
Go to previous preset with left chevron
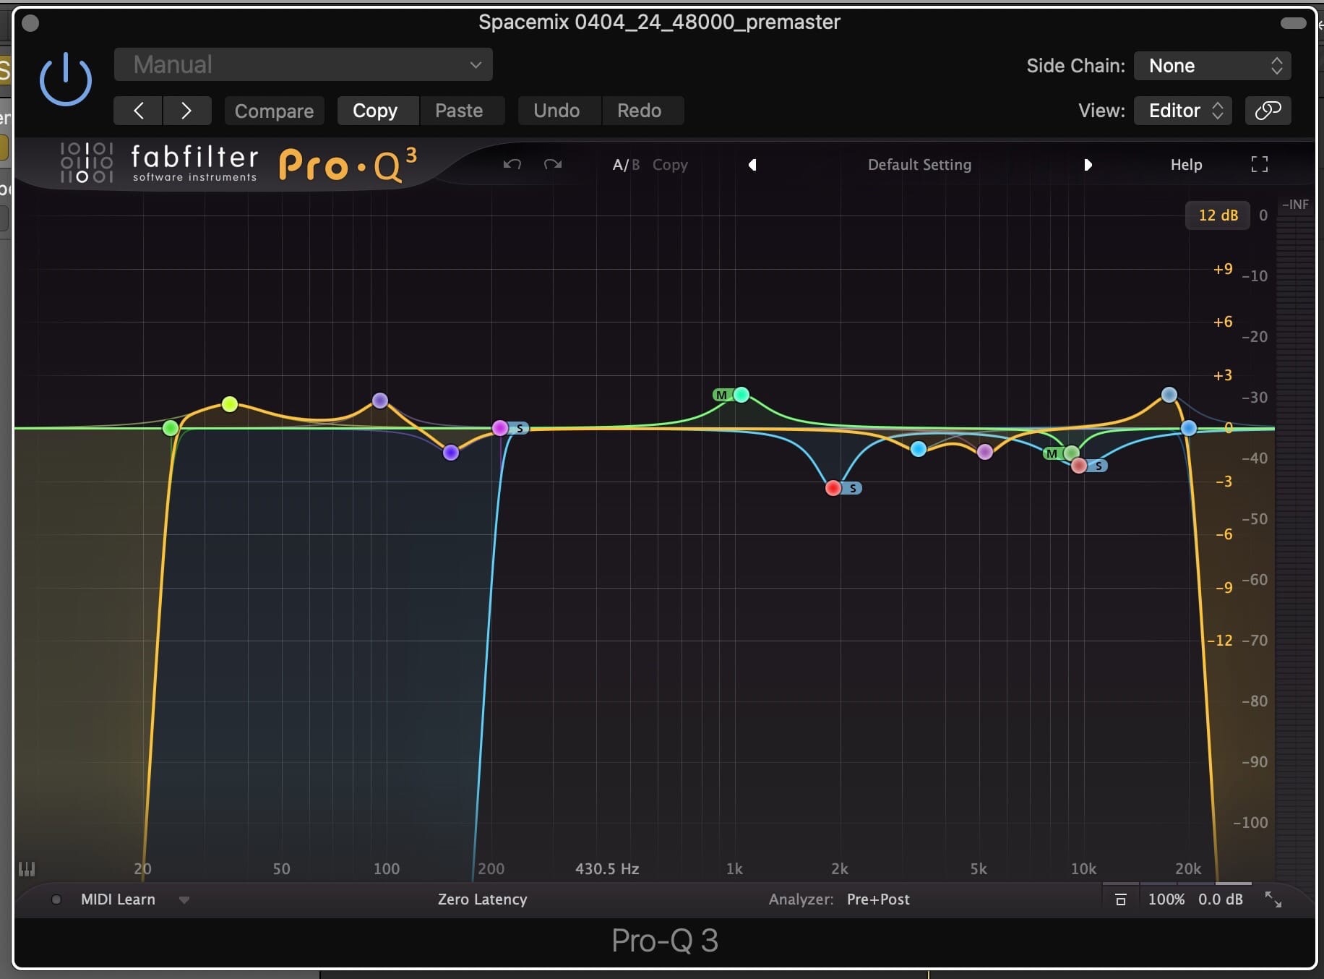tap(138, 111)
